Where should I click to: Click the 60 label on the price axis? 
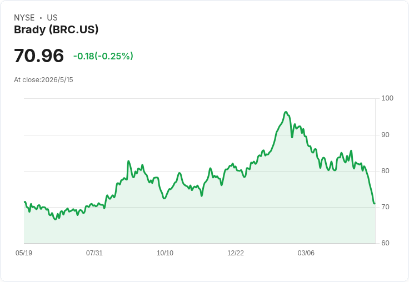coord(385,243)
